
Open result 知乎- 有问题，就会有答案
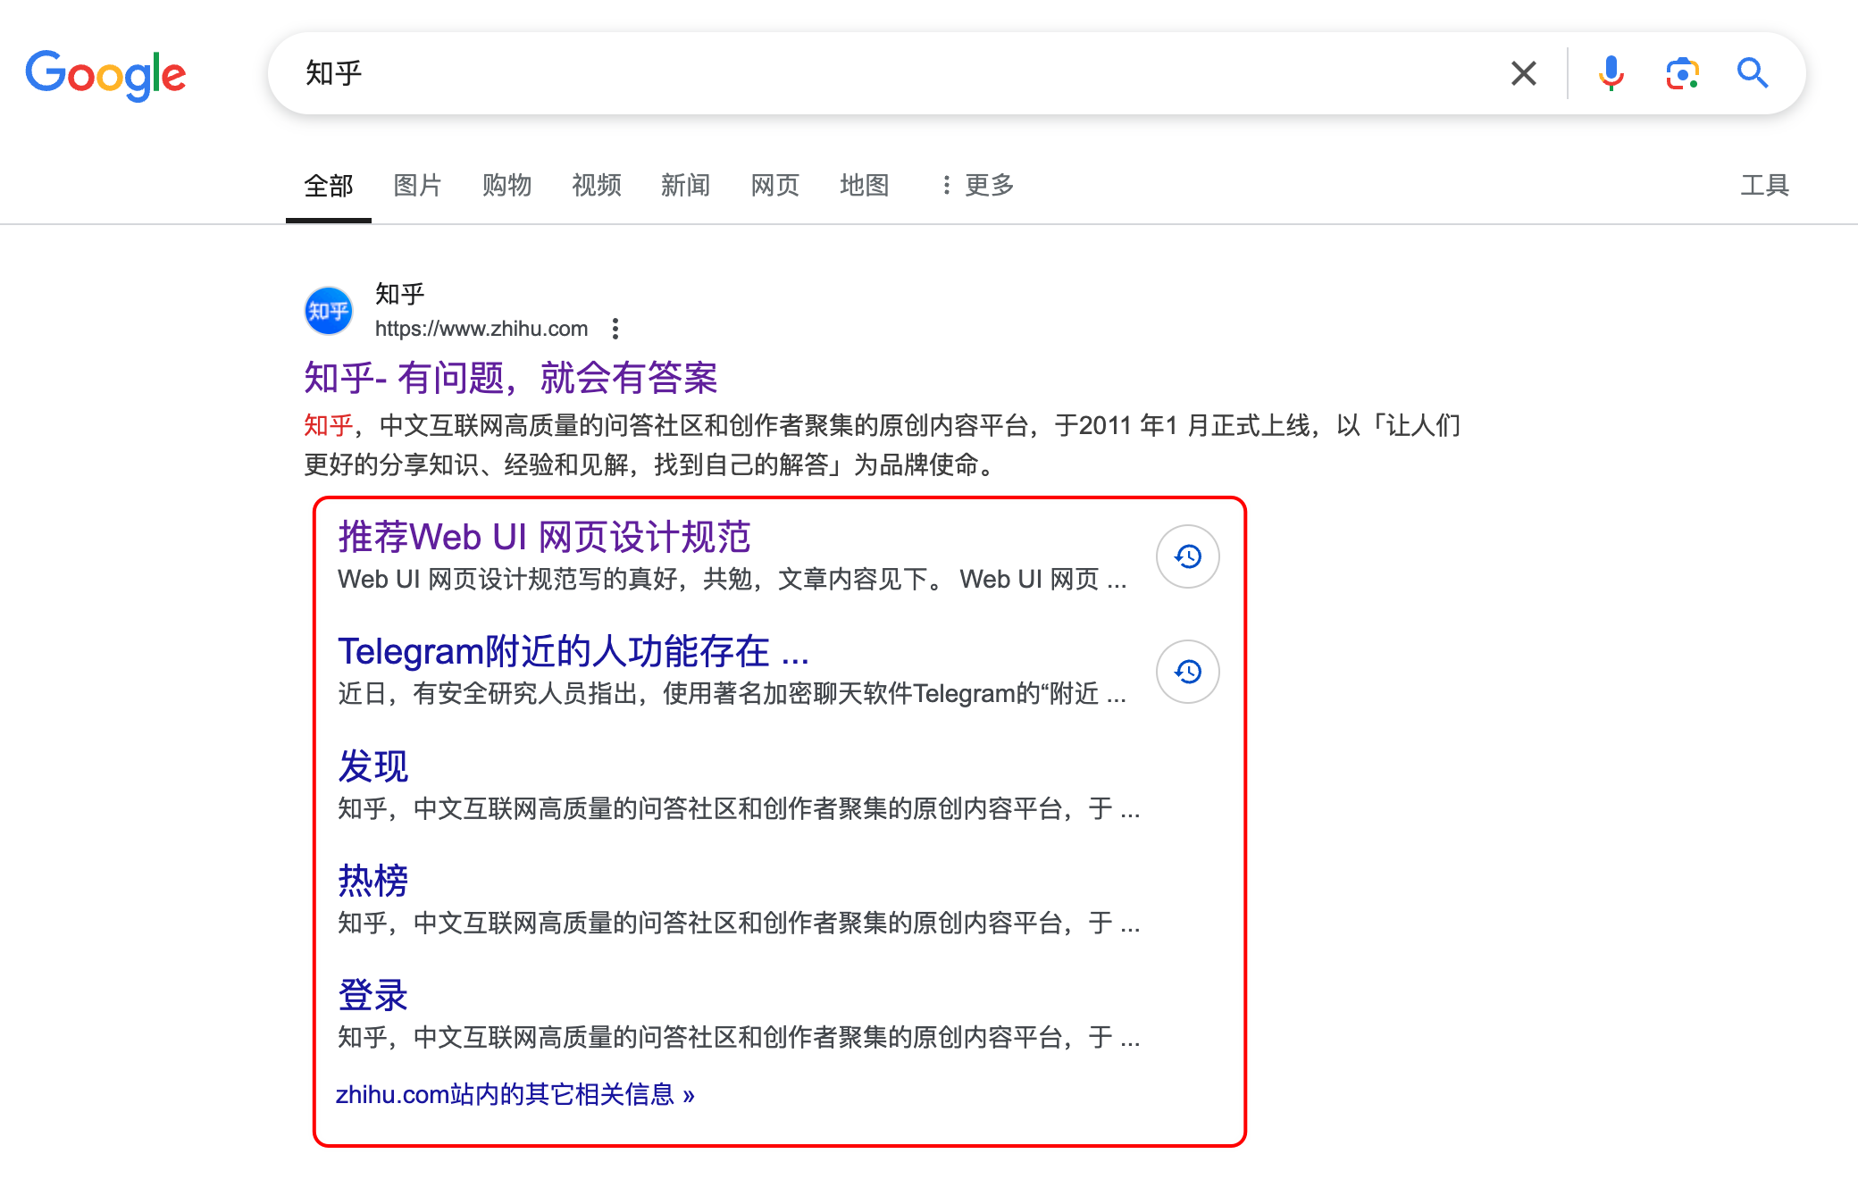point(511,378)
